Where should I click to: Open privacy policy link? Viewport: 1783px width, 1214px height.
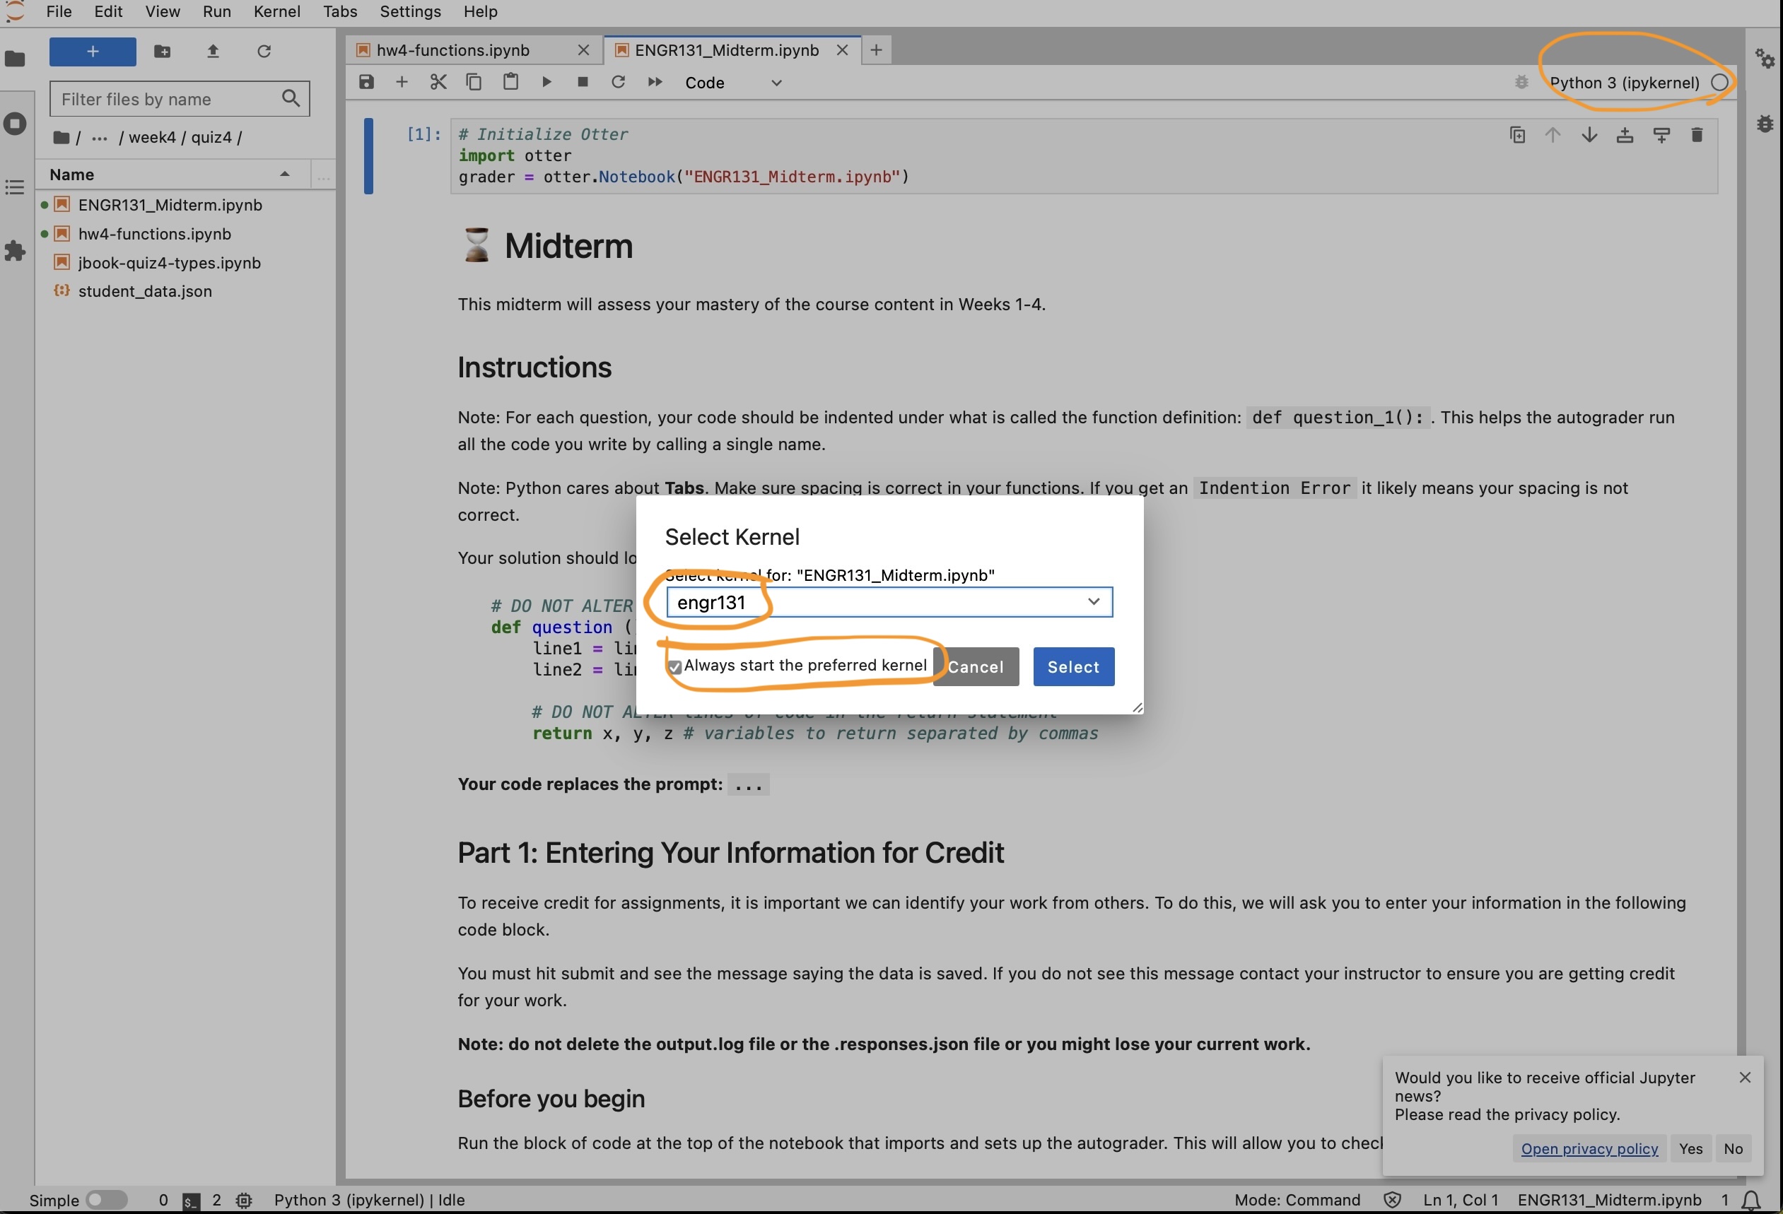point(1589,1149)
